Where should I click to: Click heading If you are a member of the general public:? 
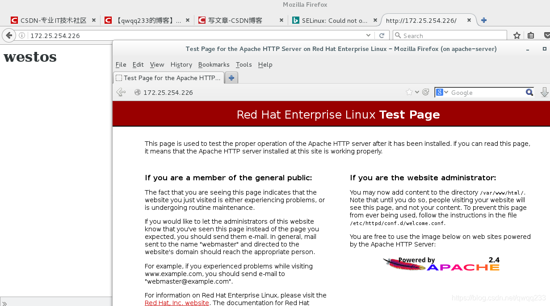(228, 178)
